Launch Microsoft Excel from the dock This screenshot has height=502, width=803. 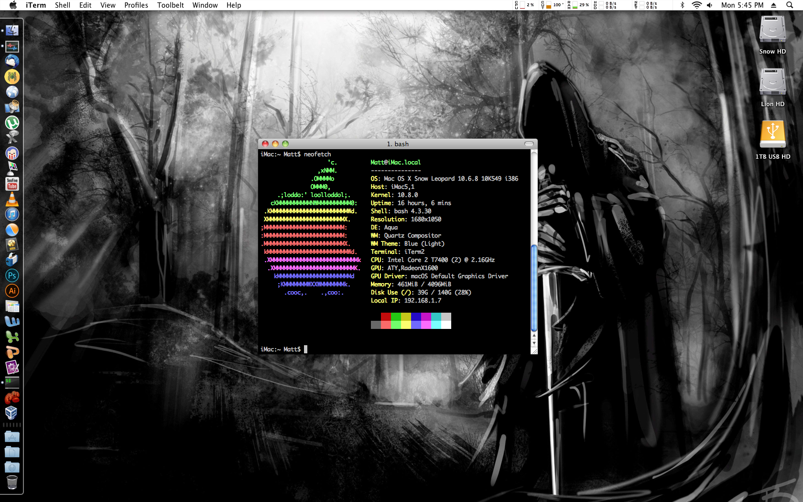(12, 337)
